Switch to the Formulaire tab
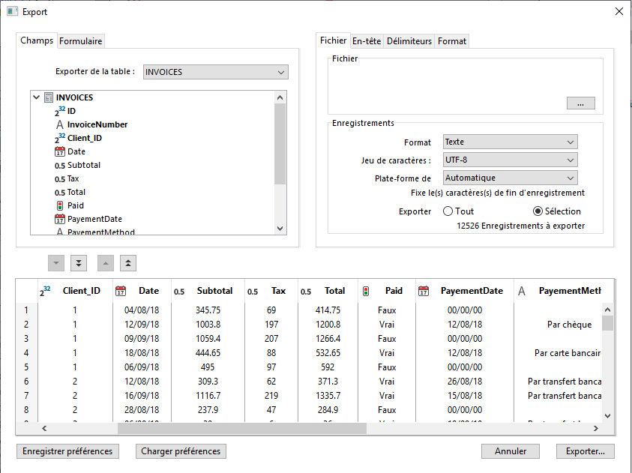 point(81,40)
